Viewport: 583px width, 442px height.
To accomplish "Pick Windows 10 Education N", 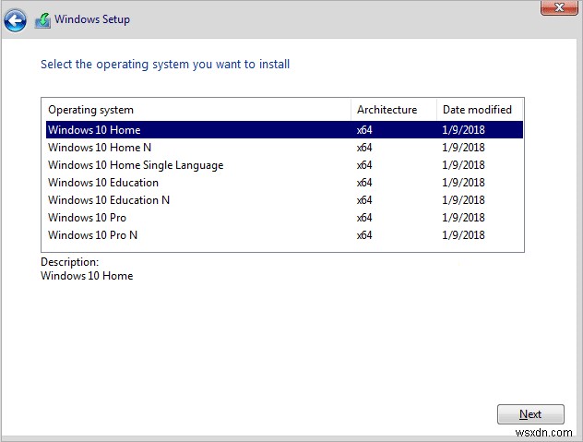I will tap(109, 200).
